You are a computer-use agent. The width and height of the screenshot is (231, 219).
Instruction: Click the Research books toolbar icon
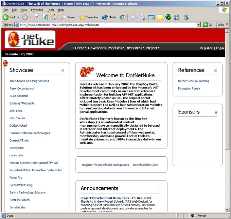177,17
